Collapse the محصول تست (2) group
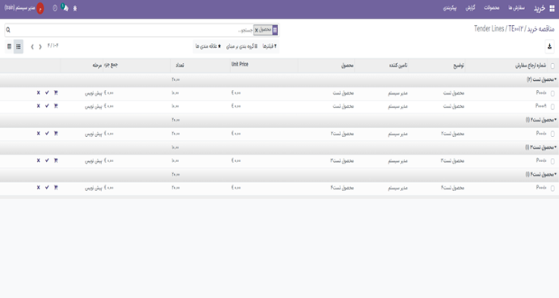This screenshot has height=298, width=559. (x=541, y=79)
